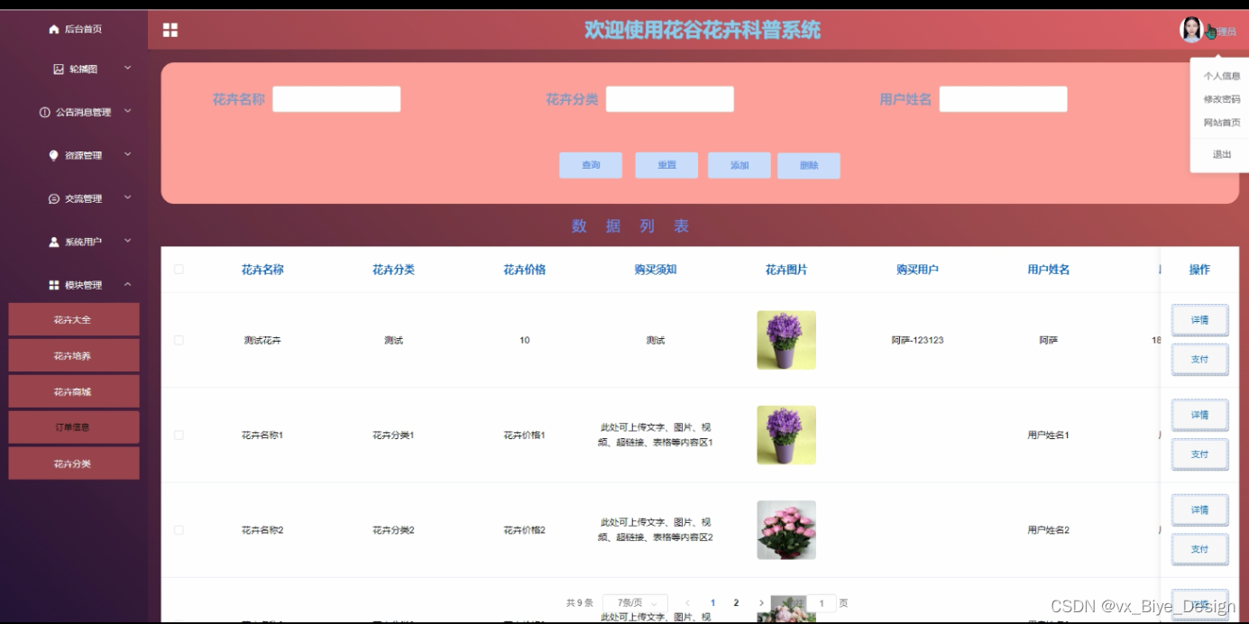This screenshot has width=1249, height=624.
Task: Click the go-to-page number input
Action: (x=822, y=603)
